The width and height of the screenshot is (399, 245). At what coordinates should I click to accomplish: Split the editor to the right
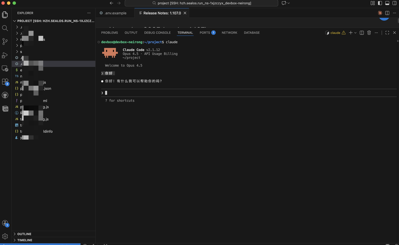[387, 13]
